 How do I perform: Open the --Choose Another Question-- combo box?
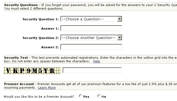click(91, 38)
